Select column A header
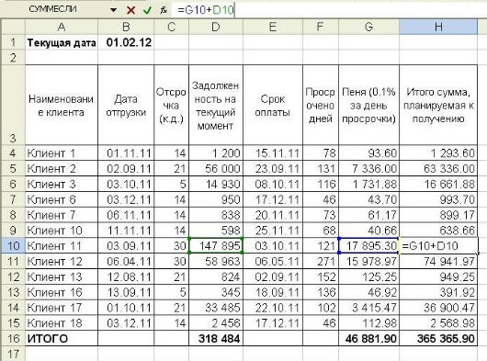The height and width of the screenshot is (361, 487). tap(62, 27)
